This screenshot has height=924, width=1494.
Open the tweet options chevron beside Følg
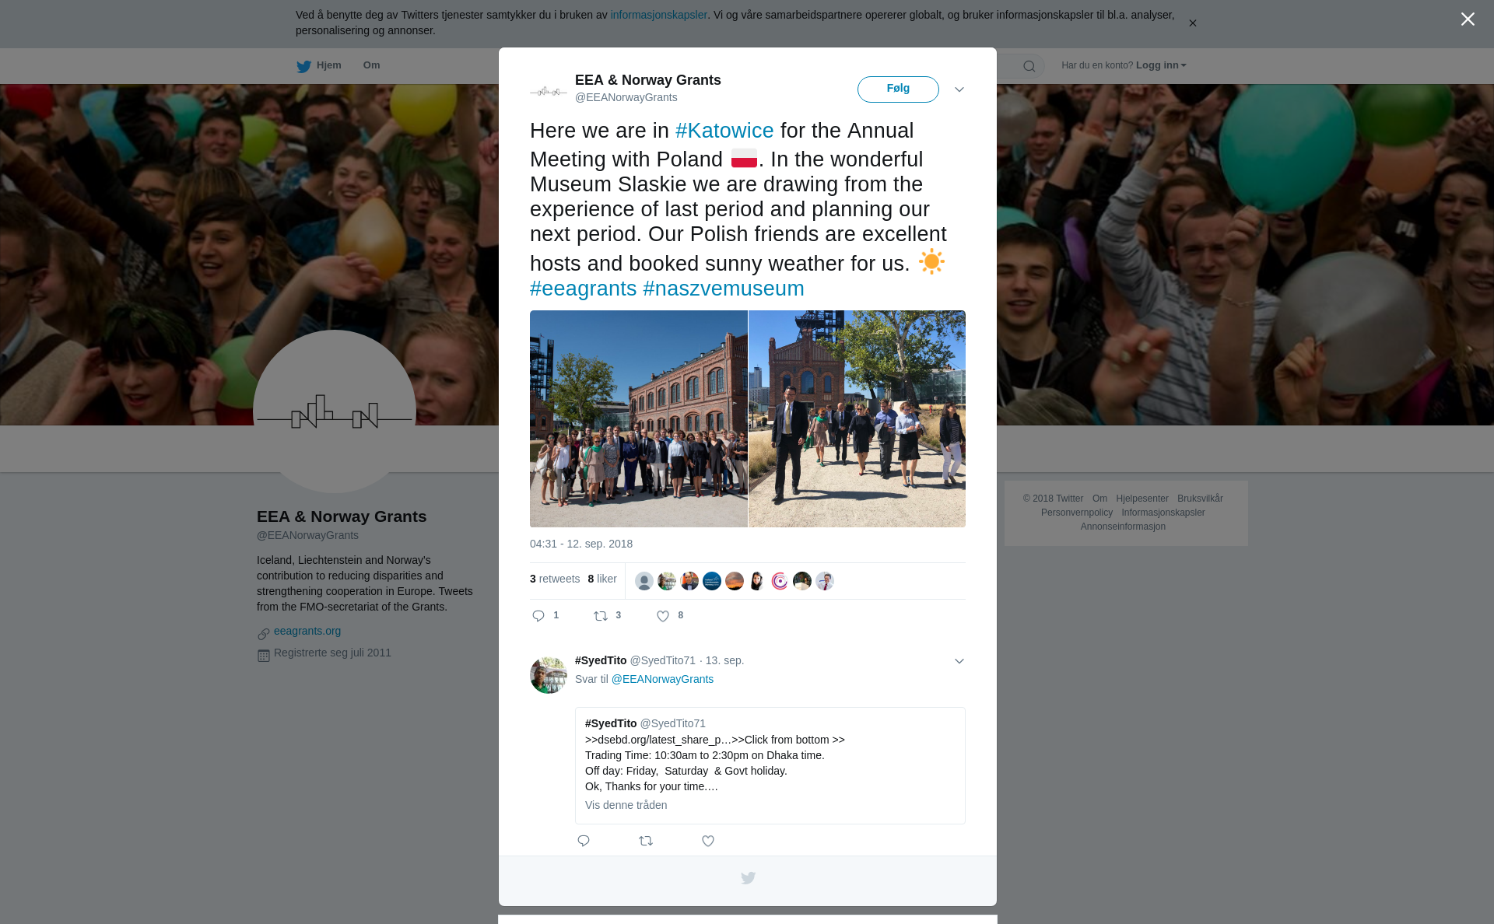point(959,89)
